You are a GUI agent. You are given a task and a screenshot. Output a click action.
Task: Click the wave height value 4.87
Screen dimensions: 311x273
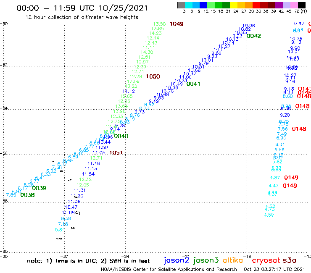click(x=275, y=178)
